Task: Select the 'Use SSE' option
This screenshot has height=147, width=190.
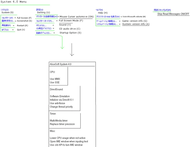Action: [x=55, y=83]
